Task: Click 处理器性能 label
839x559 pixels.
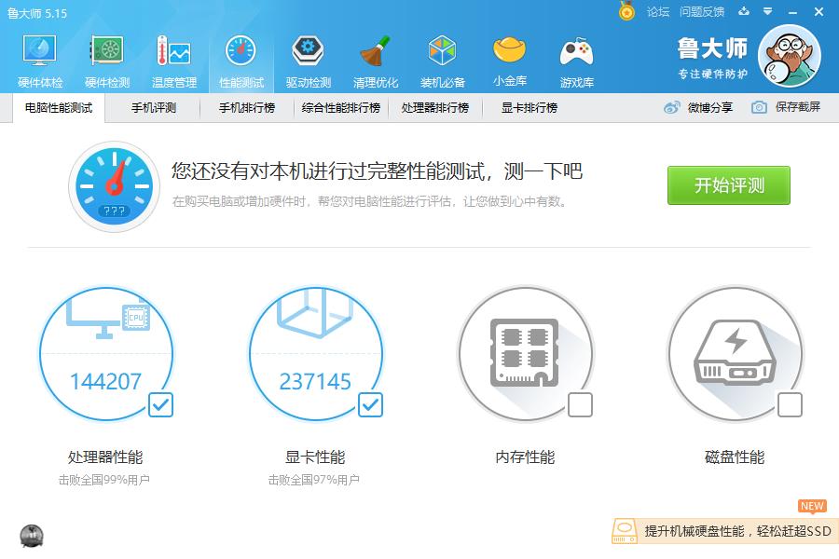Action: click(x=104, y=457)
